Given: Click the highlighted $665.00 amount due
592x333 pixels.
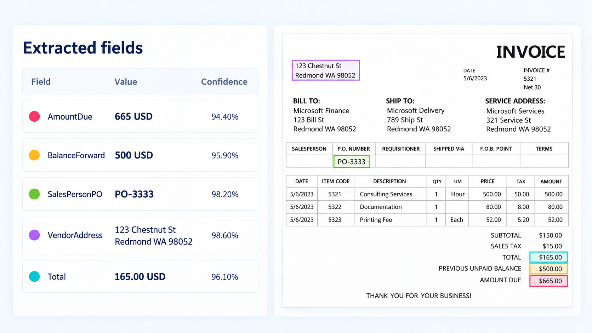Looking at the screenshot, I should click(x=548, y=281).
